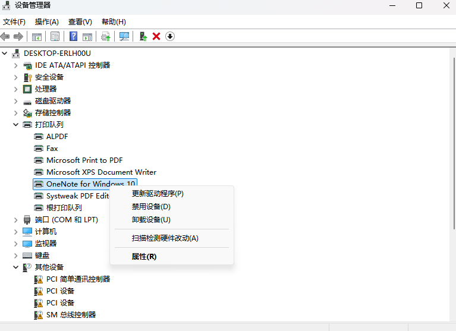Viewport: 456px width, 331px height.
Task: Minimize the 设备管理器 window
Action: (392, 5)
